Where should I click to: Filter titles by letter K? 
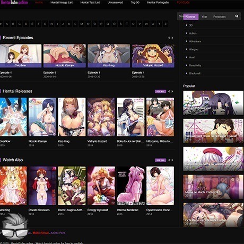click(x=69, y=24)
